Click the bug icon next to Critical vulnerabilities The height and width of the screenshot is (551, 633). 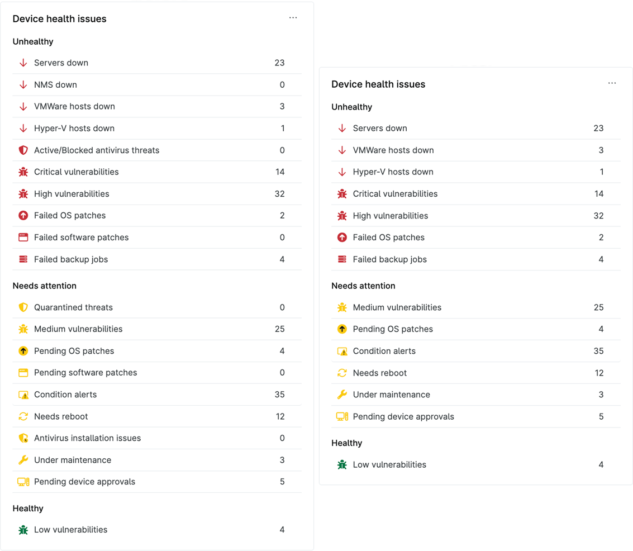[x=23, y=172]
